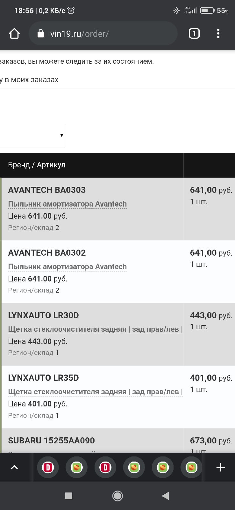Image resolution: width=235 pixels, height=510 pixels.
Task: Open Щетка стеклоочистителя link under LYNXAUTO LR30D
Action: (x=95, y=329)
